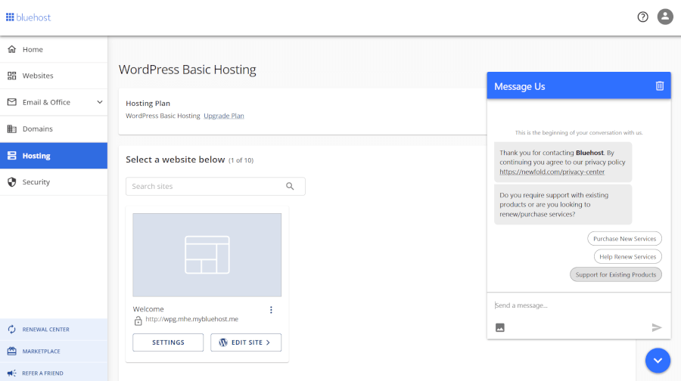Click the Settings button
This screenshot has height=381, width=681.
(x=168, y=342)
